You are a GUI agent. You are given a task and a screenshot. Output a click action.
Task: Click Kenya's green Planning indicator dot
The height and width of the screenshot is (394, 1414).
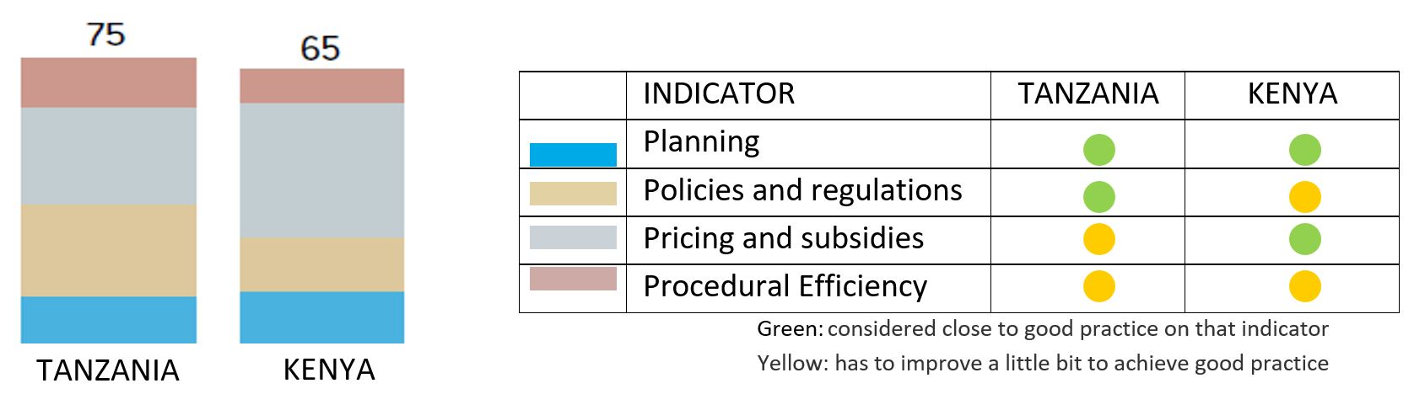pos(1304,150)
